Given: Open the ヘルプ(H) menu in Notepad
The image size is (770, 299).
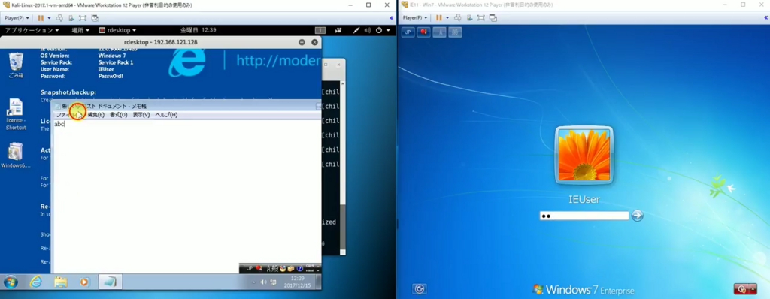Looking at the screenshot, I should pyautogui.click(x=166, y=115).
